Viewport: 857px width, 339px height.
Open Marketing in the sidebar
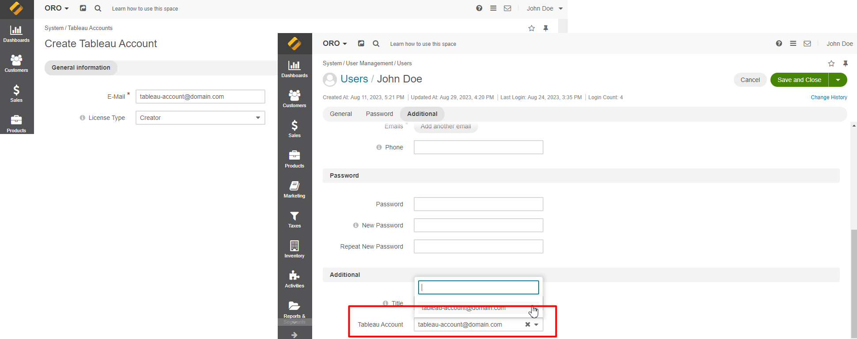click(x=294, y=190)
